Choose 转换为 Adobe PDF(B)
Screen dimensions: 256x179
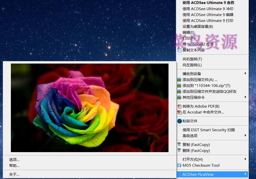click(x=201, y=106)
